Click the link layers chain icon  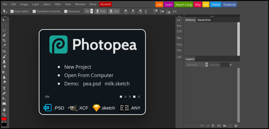(202, 126)
